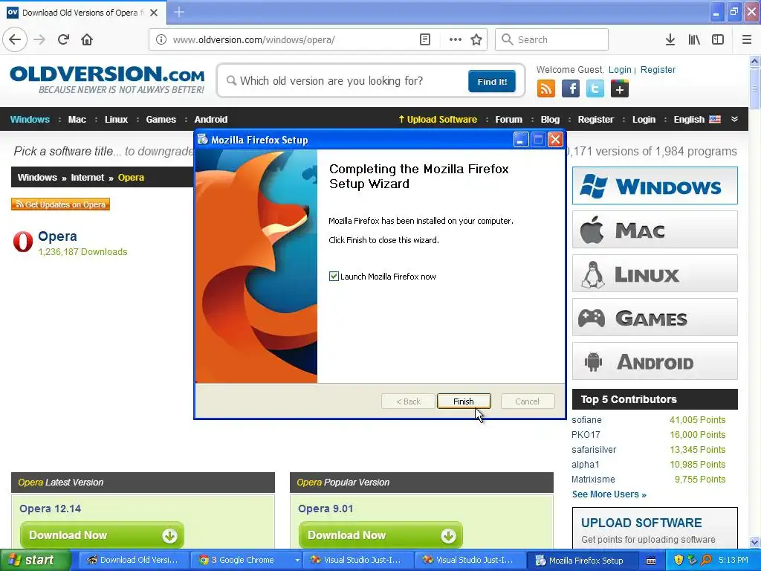Open Forum in the site navigation bar

[508, 120]
